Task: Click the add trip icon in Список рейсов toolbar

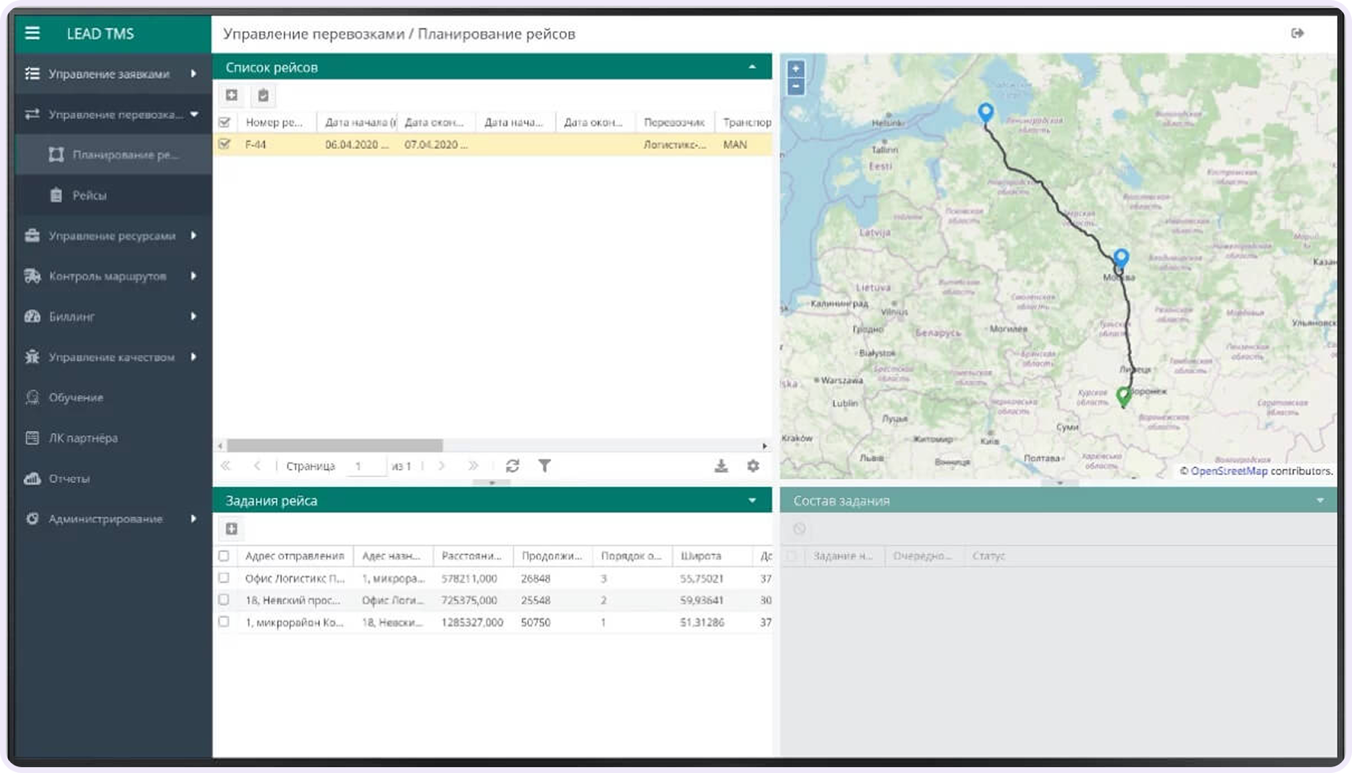Action: [231, 95]
